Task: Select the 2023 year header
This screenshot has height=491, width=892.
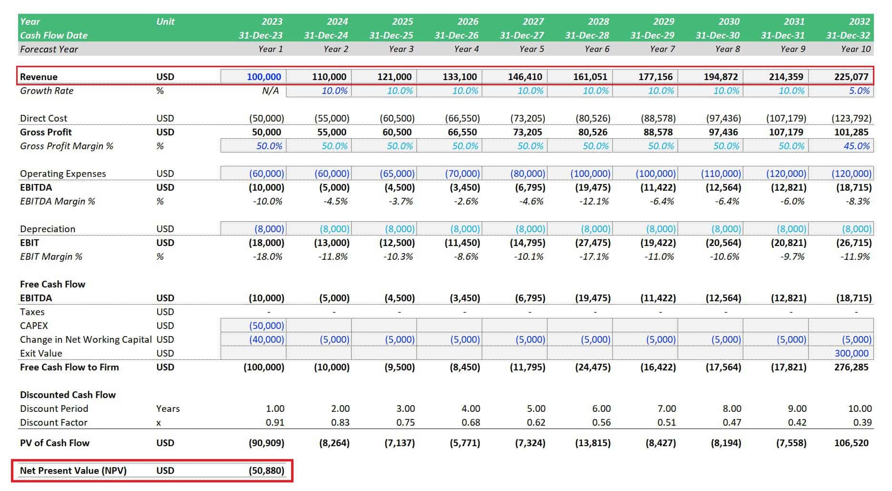Action: point(272,21)
